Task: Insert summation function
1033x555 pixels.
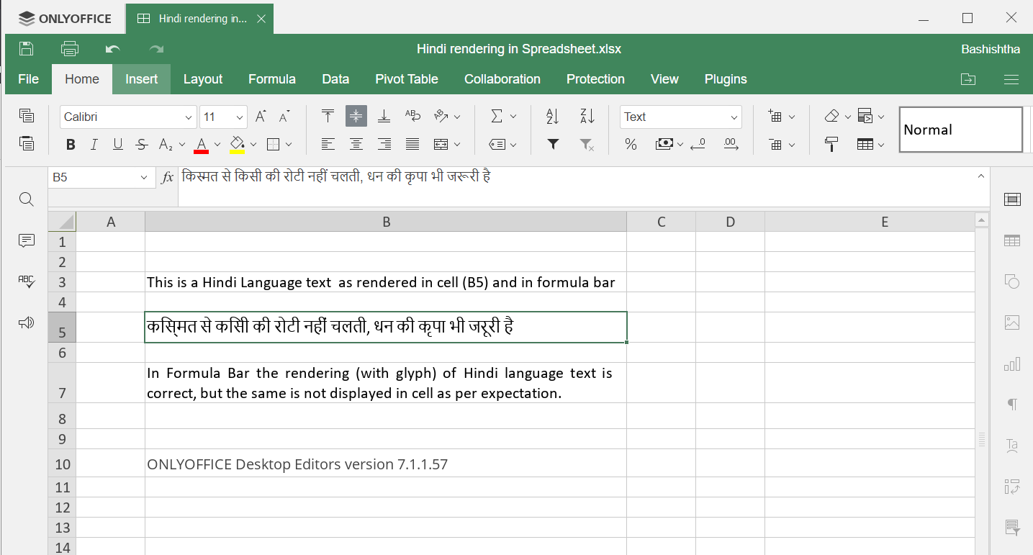Action: [496, 116]
